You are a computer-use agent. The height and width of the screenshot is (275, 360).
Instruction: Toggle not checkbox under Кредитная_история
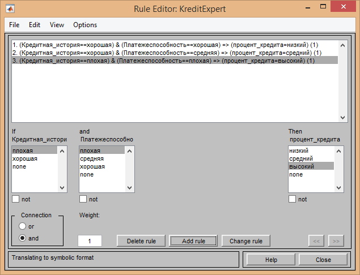16,199
